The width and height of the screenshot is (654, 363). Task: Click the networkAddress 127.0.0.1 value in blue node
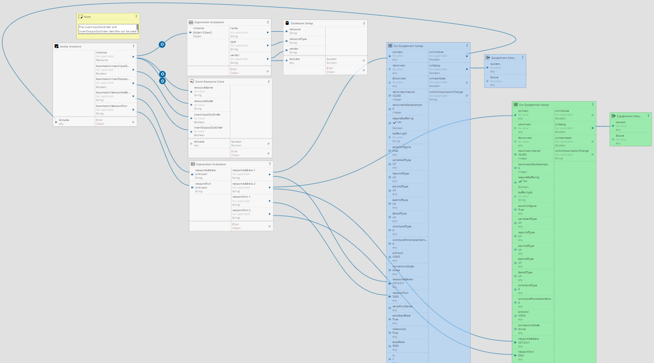click(x=399, y=283)
